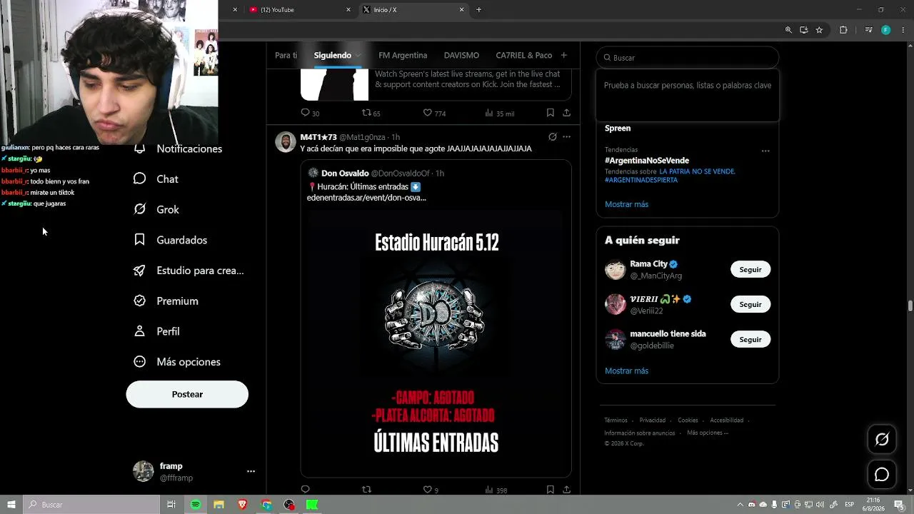This screenshot has width=914, height=514.
Task: Open floating messages button at bottom right
Action: click(x=882, y=474)
